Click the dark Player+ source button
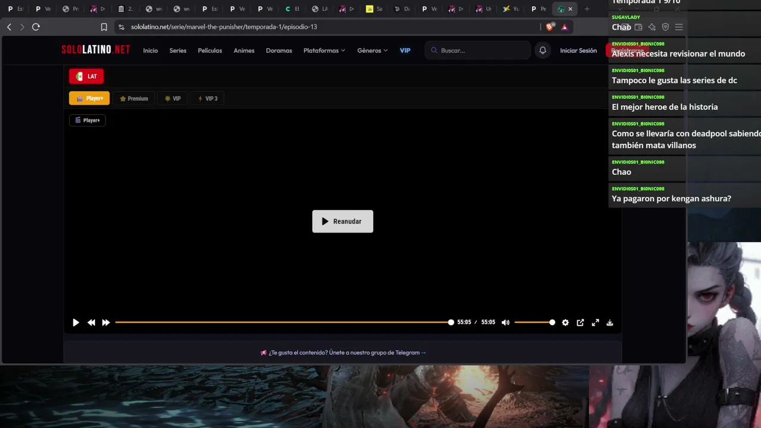Image resolution: width=761 pixels, height=428 pixels. [87, 120]
